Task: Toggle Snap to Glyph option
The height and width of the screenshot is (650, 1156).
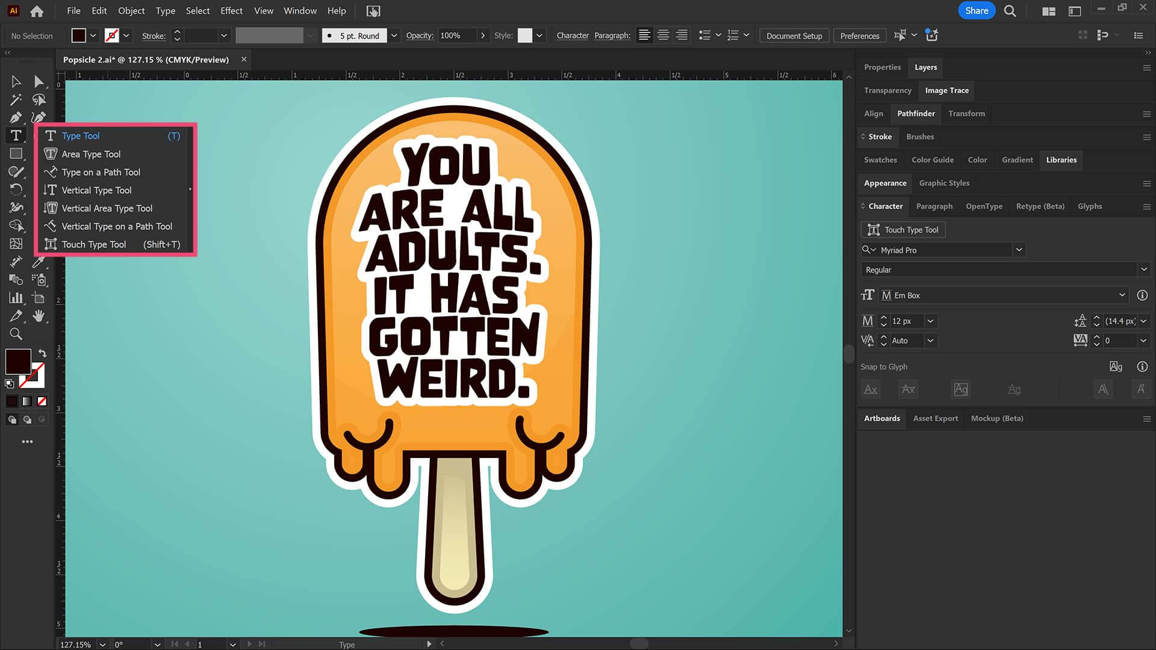Action: point(1116,367)
